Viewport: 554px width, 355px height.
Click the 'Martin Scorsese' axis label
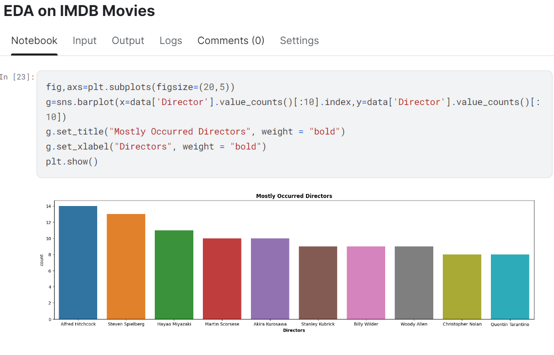(222, 324)
